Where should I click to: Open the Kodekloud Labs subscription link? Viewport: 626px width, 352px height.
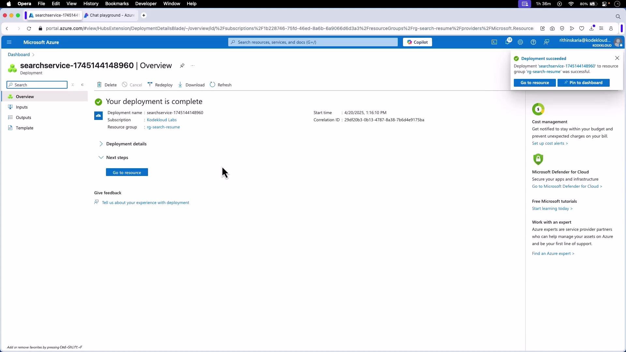pos(162,120)
